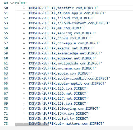Select line number 49 in the gutter

click(x=6, y=3)
